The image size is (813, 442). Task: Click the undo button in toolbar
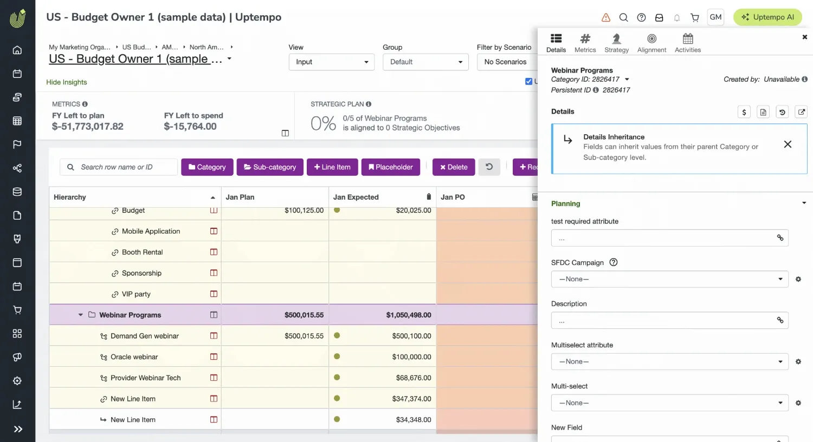point(489,167)
